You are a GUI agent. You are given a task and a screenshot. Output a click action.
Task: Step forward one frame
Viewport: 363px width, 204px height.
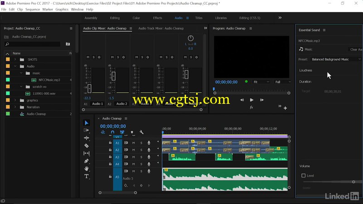pos(262,100)
